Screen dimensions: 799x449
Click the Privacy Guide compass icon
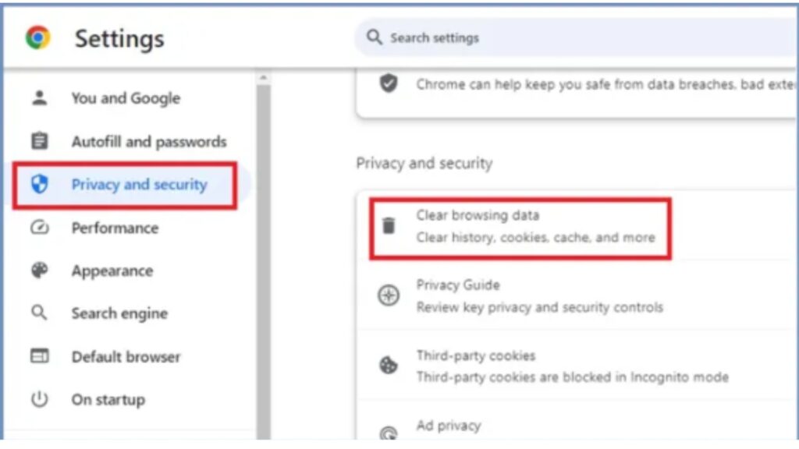point(389,296)
